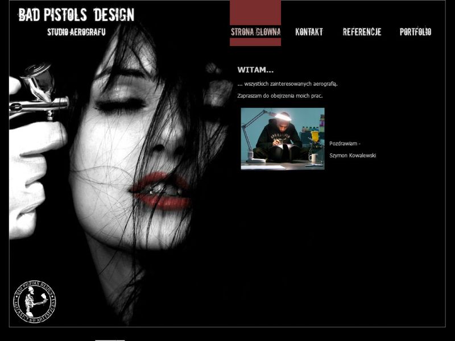
Task: Click the 'Zapraszam do obejrzenia moich prac' line
Action: pyautogui.click(x=280, y=95)
